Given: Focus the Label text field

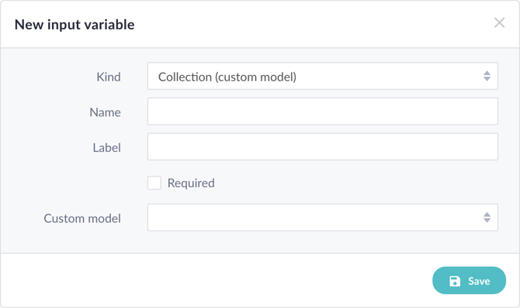Looking at the screenshot, I should pos(323,147).
